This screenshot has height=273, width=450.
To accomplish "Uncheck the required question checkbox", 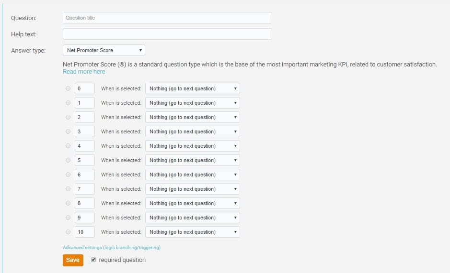I will pos(93,260).
